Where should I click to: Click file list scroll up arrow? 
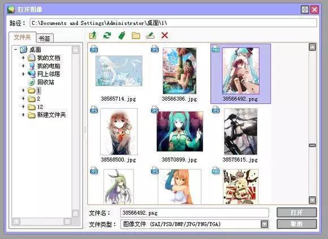pyautogui.click(x=312, y=47)
